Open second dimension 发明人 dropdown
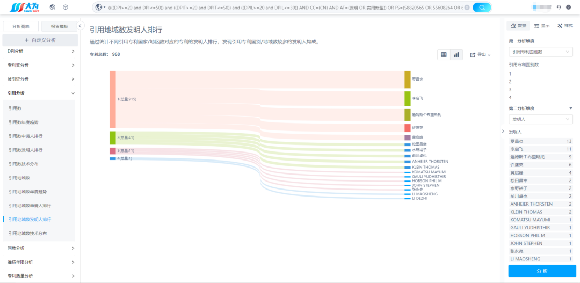 tap(541, 120)
